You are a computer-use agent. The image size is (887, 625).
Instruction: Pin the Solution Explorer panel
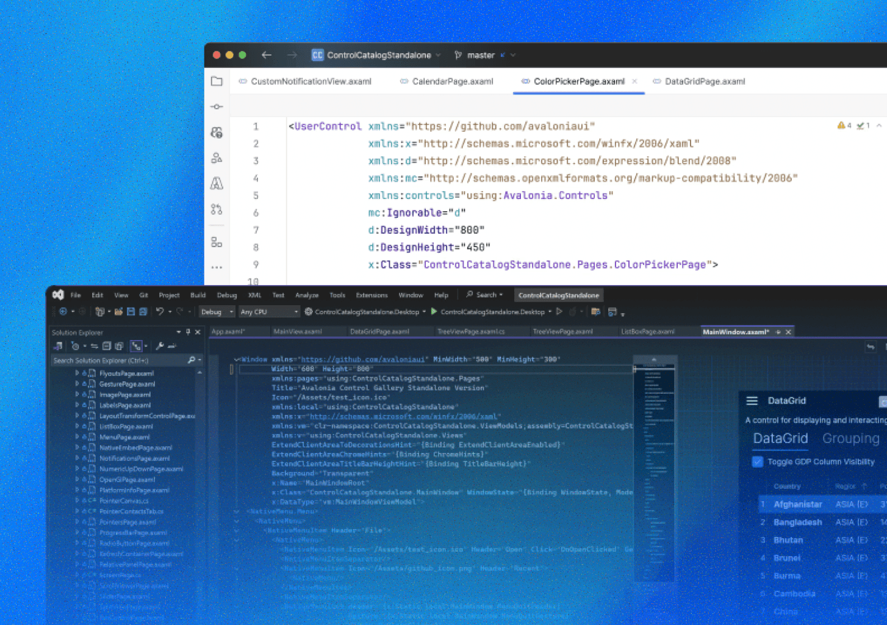(188, 332)
